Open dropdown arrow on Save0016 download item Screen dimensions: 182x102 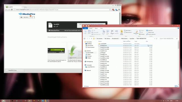(x=24, y=70)
